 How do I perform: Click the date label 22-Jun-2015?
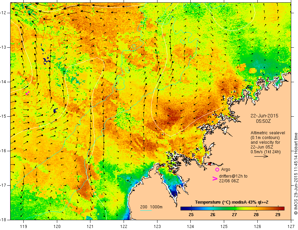[264, 116]
